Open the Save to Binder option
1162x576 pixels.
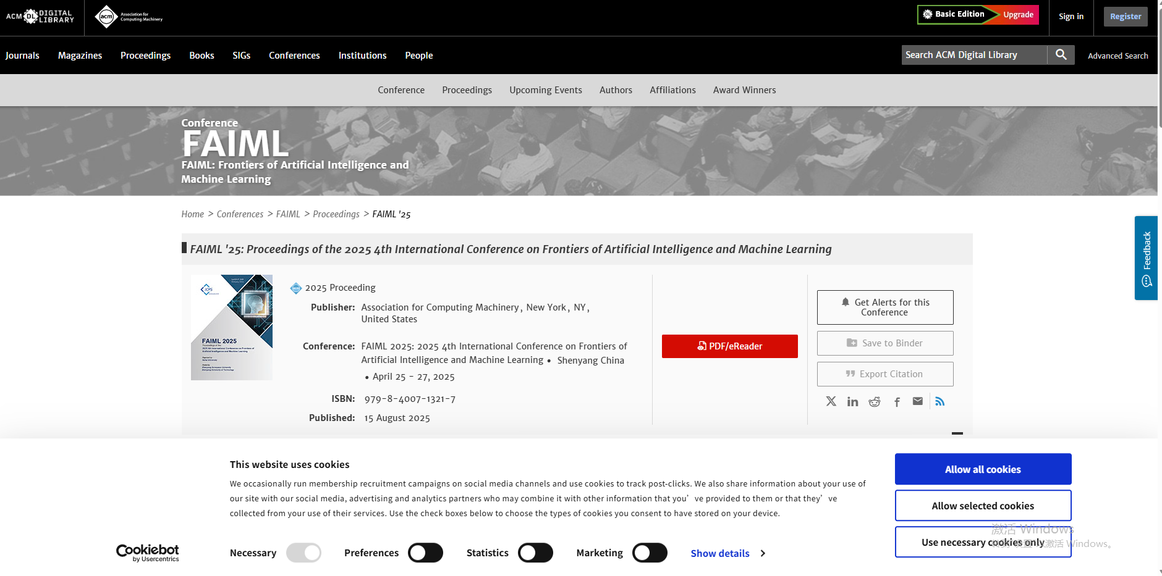tap(884, 343)
